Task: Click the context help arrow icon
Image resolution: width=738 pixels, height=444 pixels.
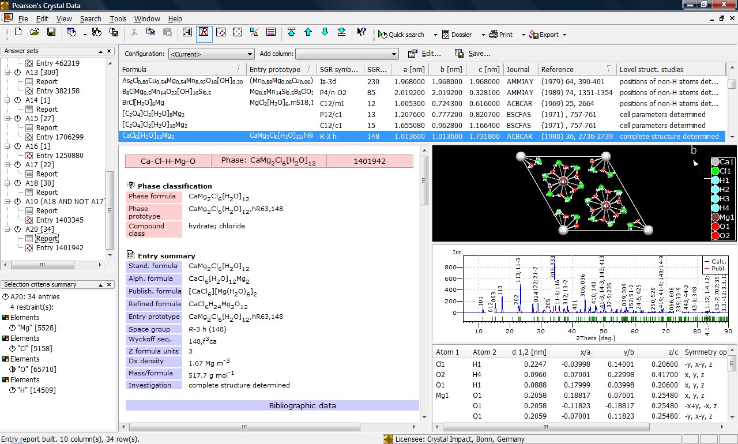Action: [x=362, y=32]
